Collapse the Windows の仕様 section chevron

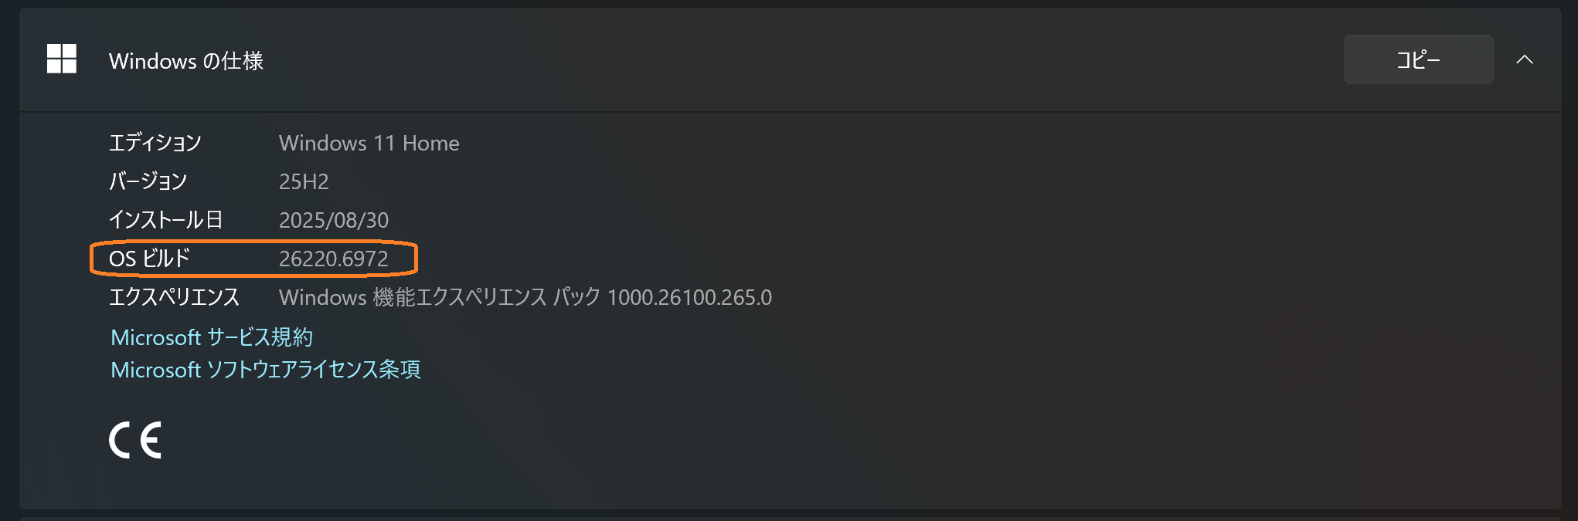(x=1525, y=59)
